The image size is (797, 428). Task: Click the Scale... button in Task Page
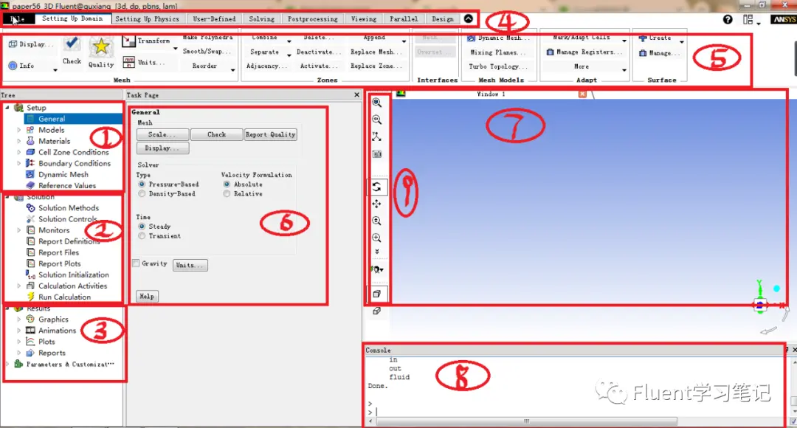[162, 135]
